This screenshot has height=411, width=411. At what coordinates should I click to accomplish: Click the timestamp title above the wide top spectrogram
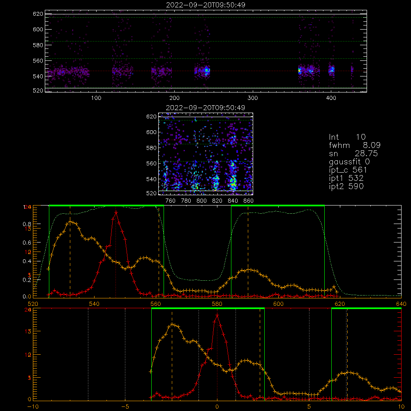click(205, 5)
